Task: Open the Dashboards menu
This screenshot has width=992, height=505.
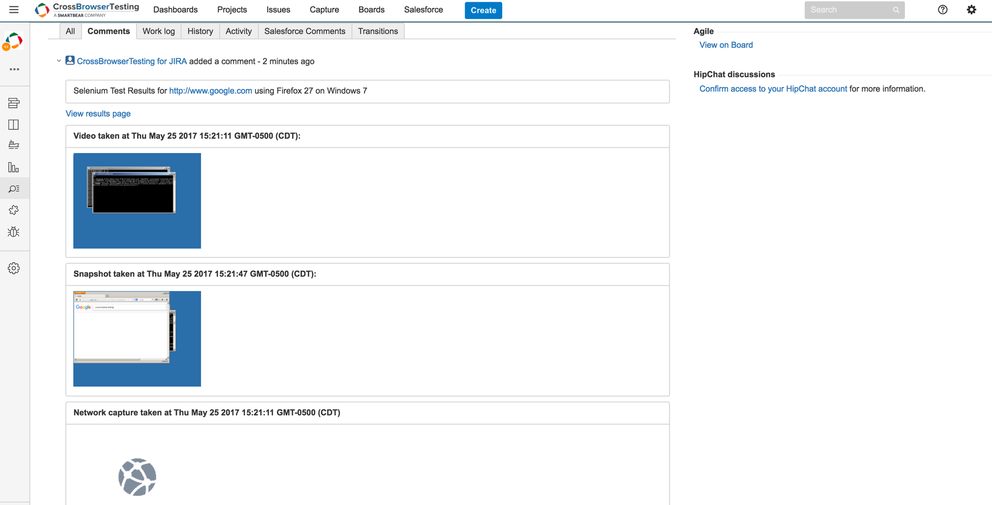Action: pos(175,10)
